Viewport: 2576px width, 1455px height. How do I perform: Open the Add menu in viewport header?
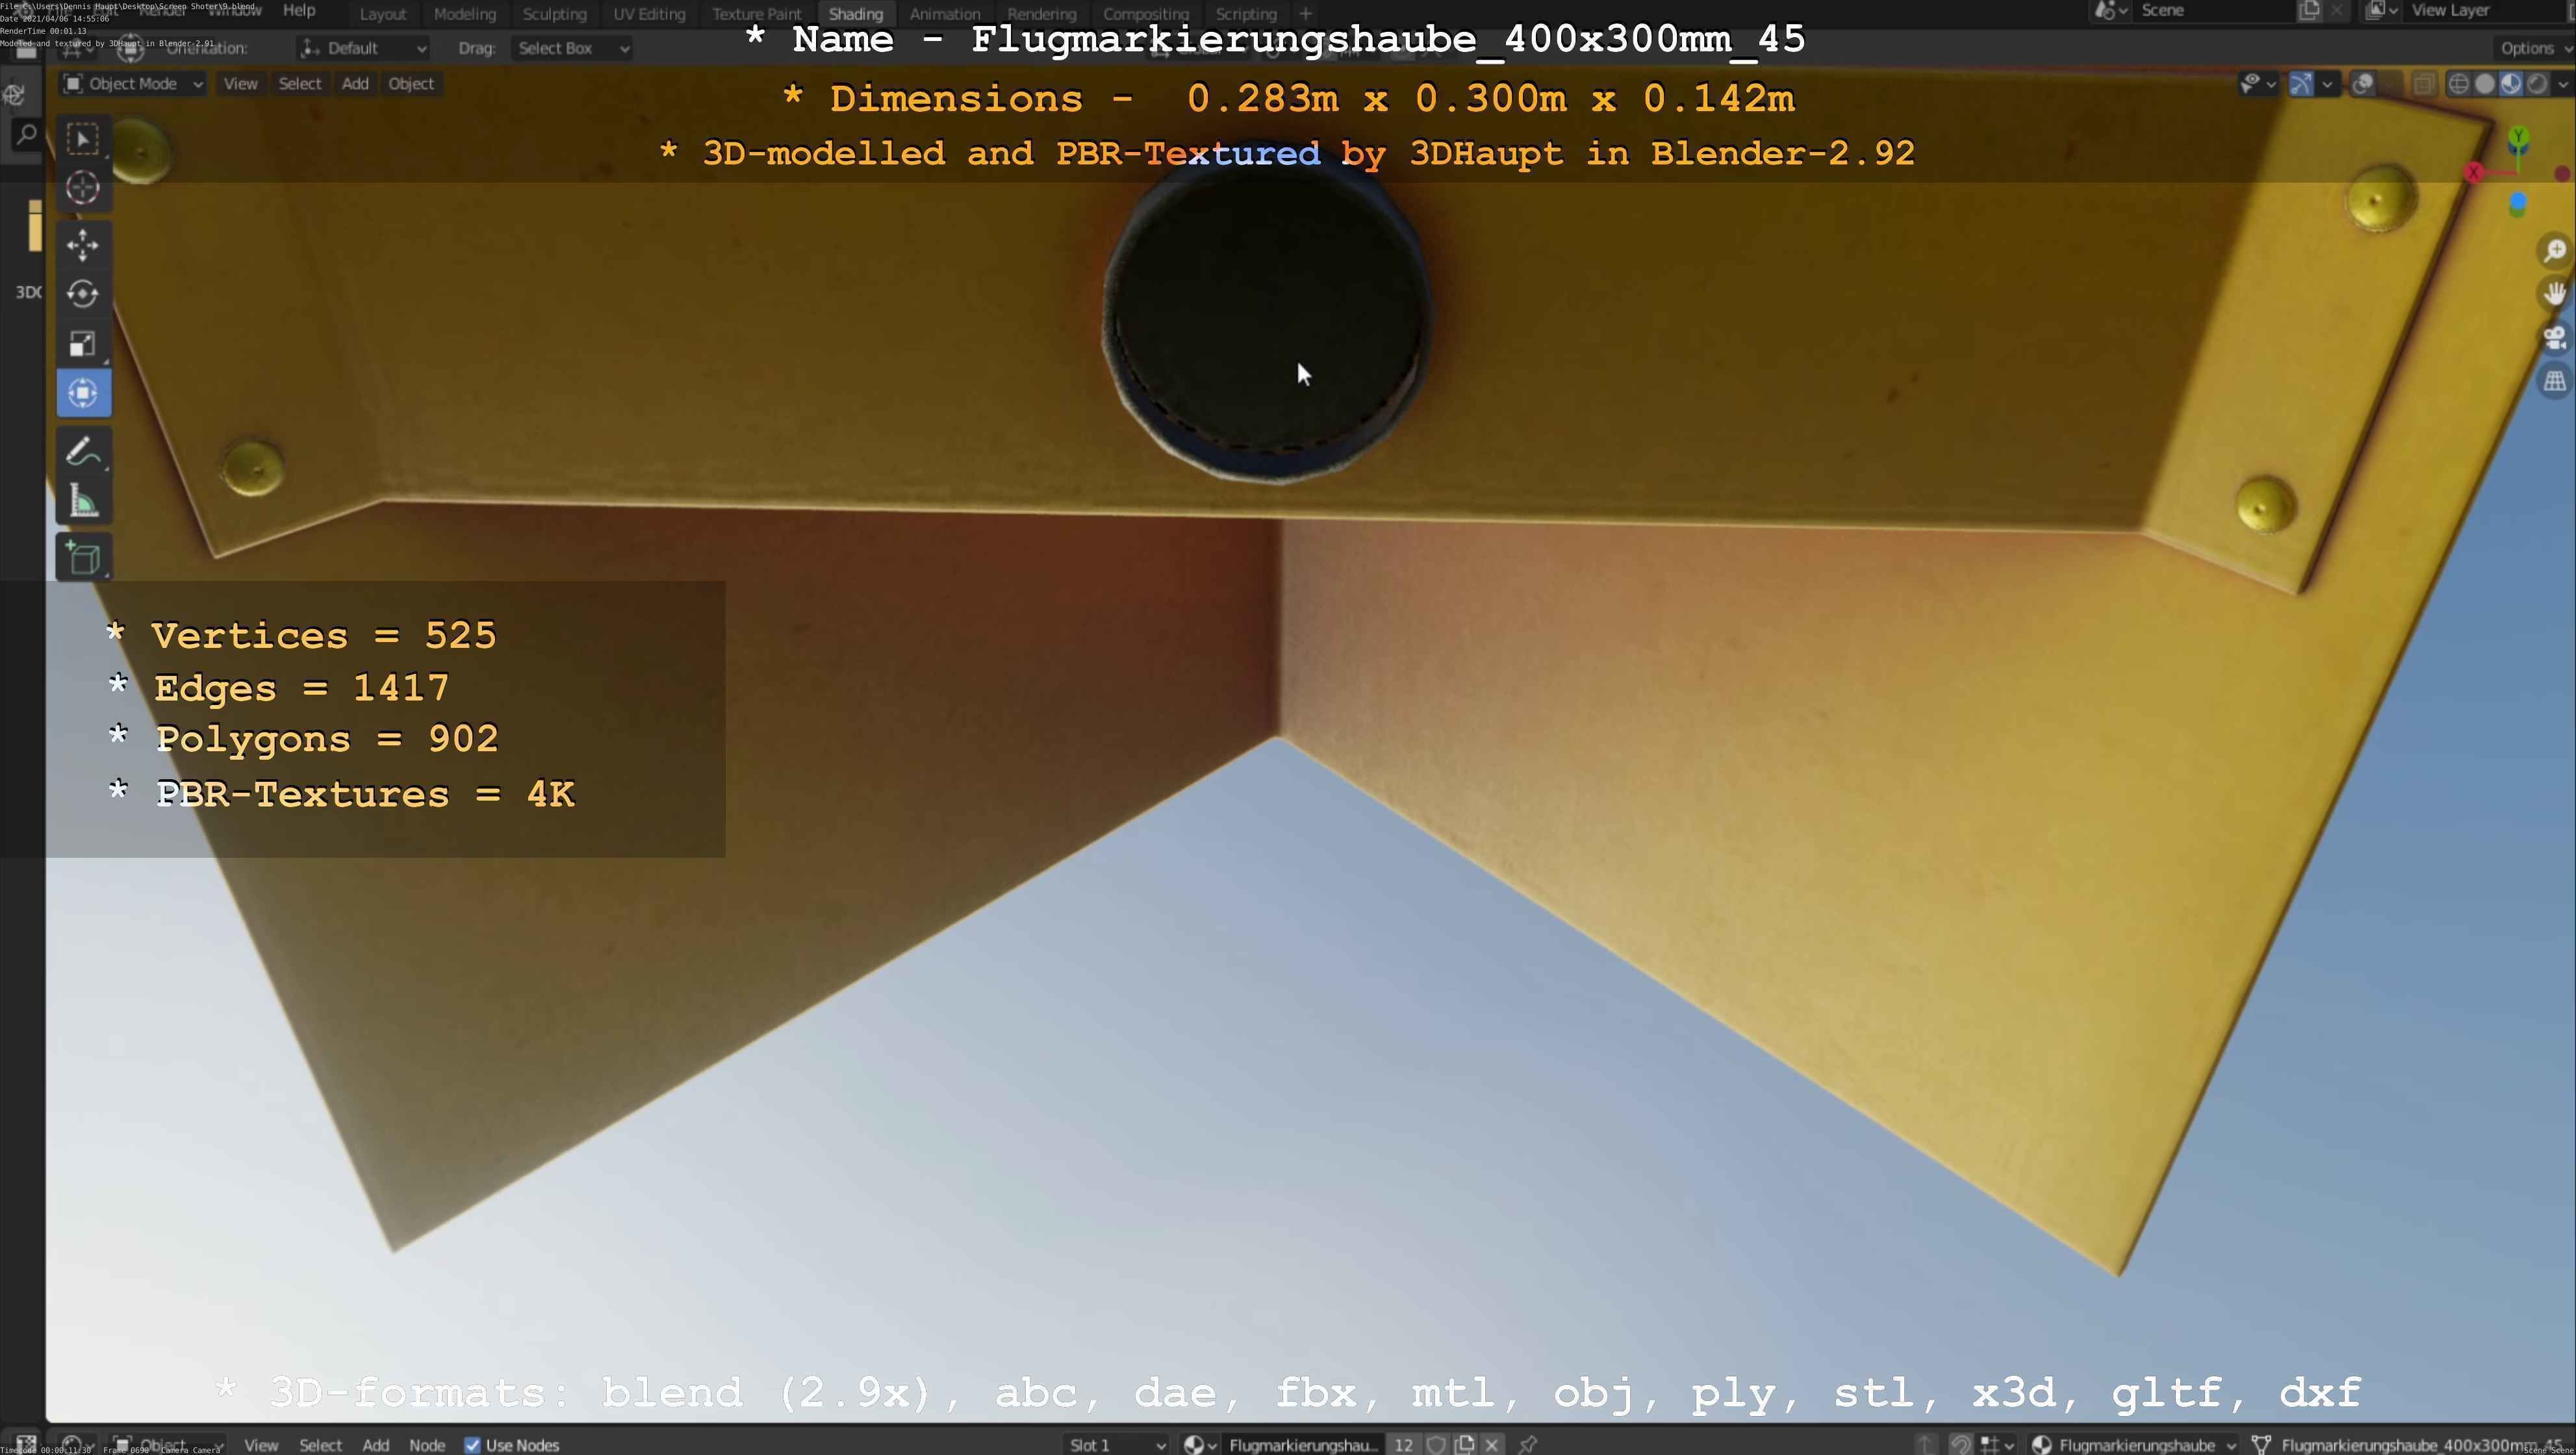pyautogui.click(x=355, y=84)
